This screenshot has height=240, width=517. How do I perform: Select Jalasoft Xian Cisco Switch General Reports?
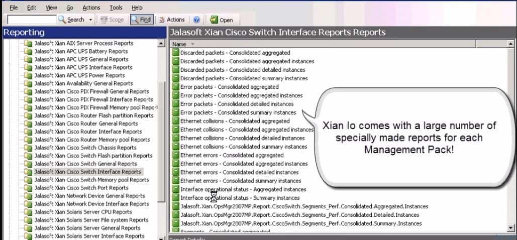tap(86, 164)
